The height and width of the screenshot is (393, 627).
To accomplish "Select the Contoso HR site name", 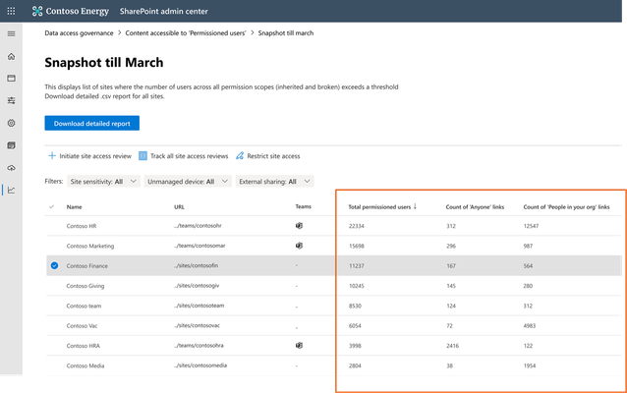I will point(82,226).
